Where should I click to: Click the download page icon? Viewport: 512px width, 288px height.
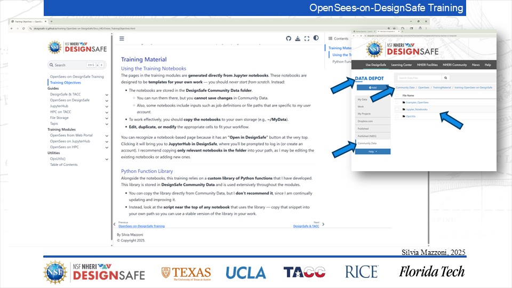pyautogui.click(x=298, y=38)
